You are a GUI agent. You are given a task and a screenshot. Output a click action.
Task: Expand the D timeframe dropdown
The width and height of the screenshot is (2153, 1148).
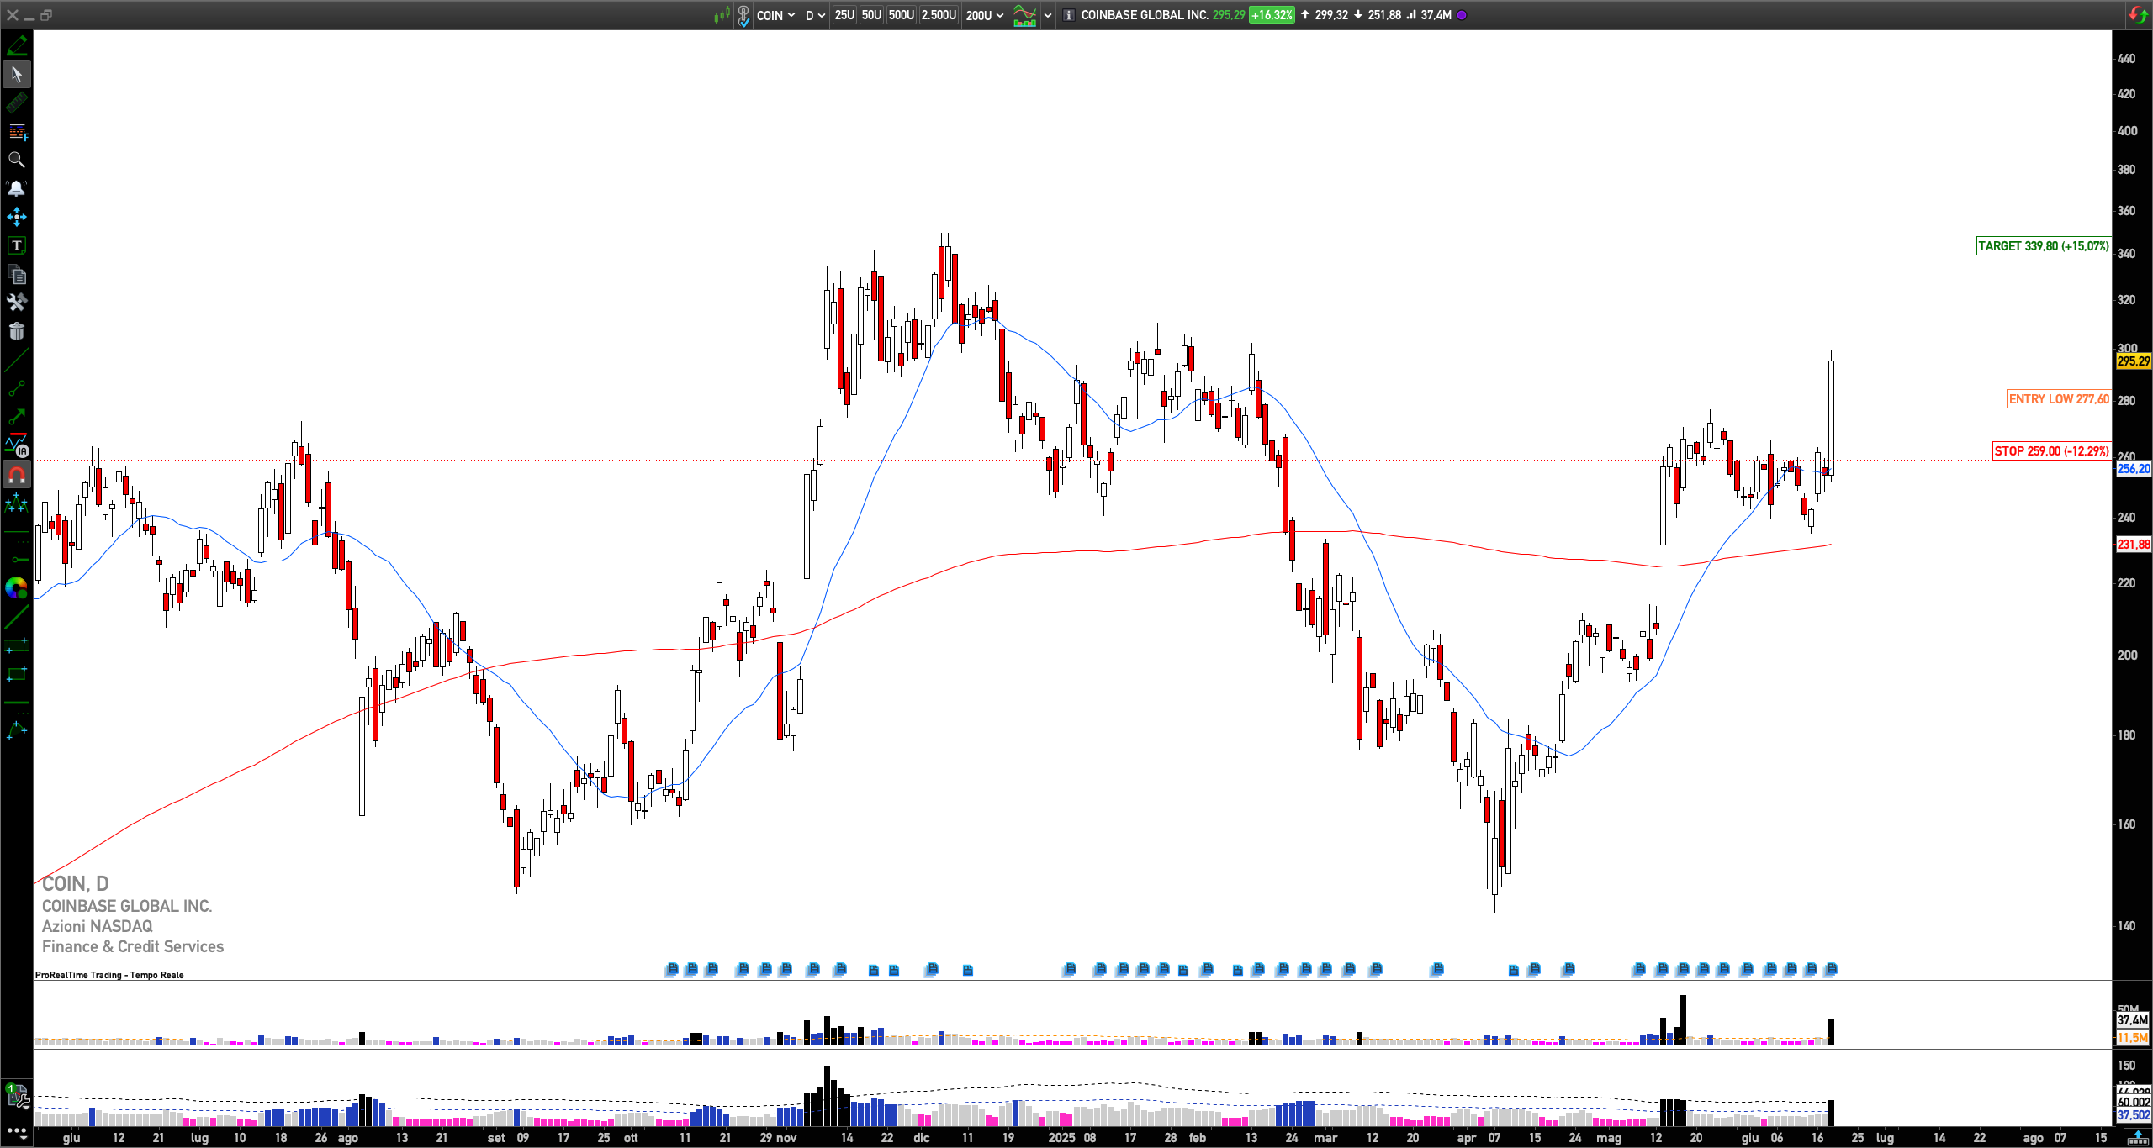point(814,15)
